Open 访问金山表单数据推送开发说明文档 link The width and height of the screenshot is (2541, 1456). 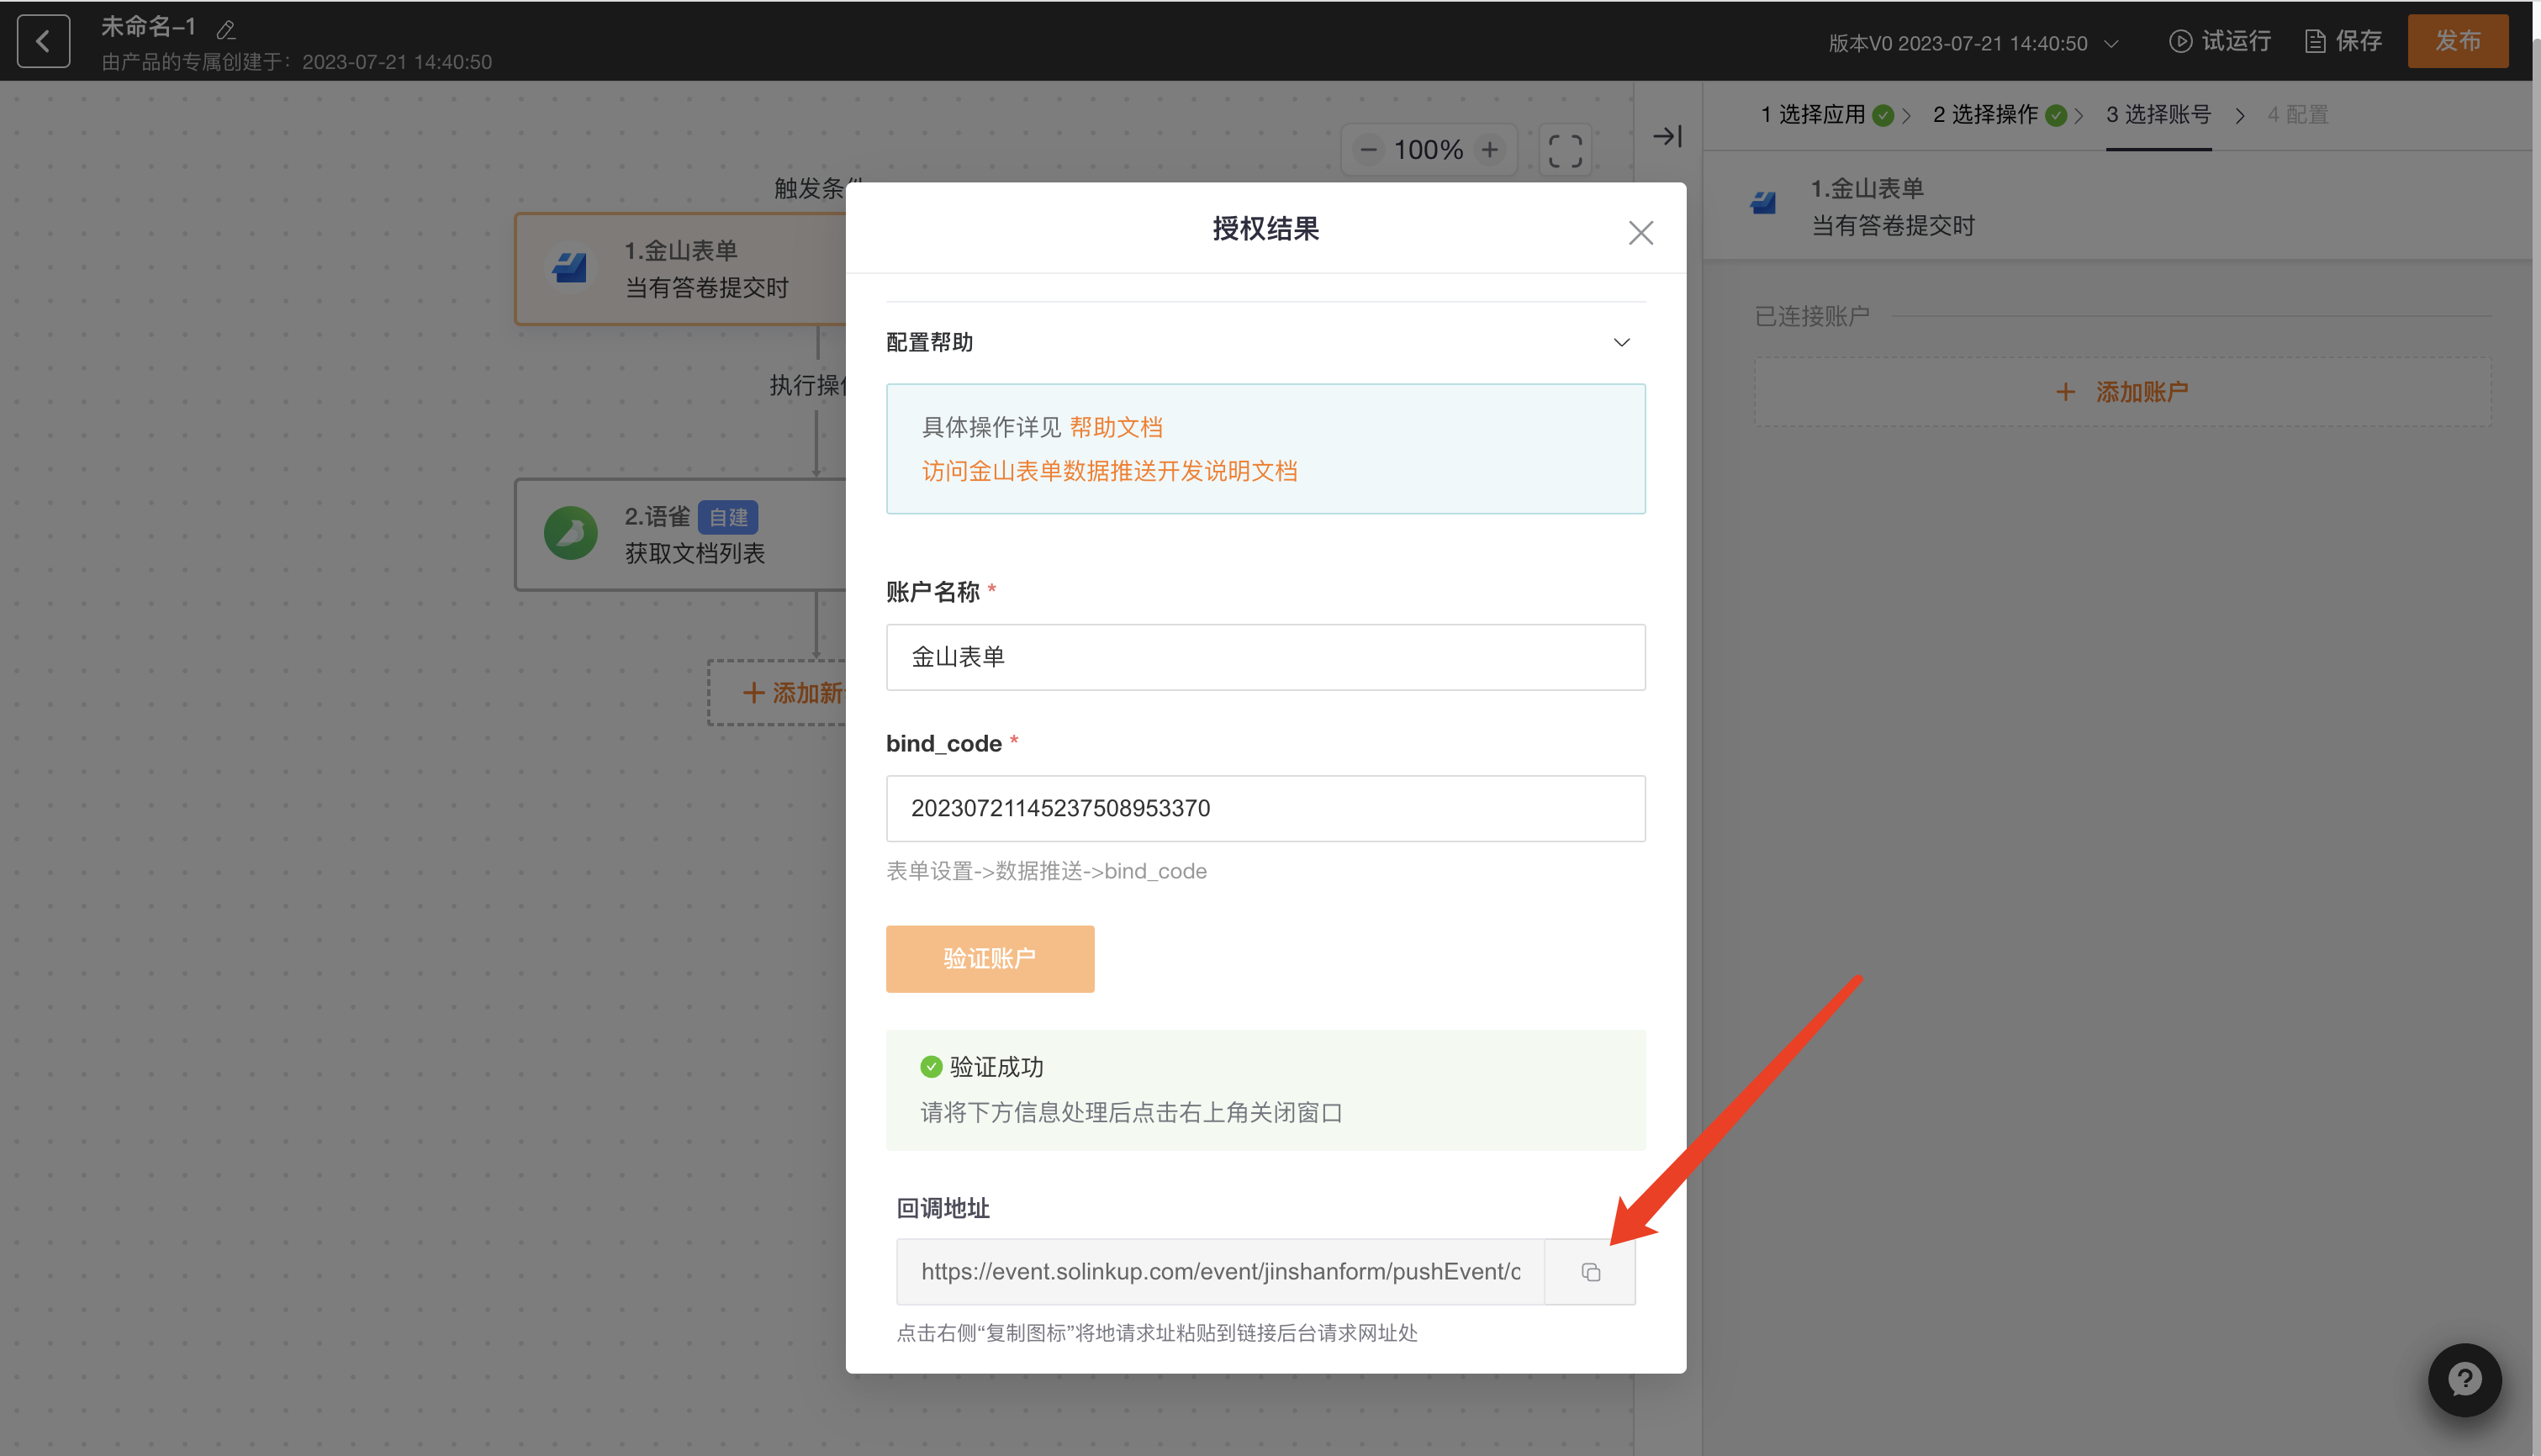1109,471
